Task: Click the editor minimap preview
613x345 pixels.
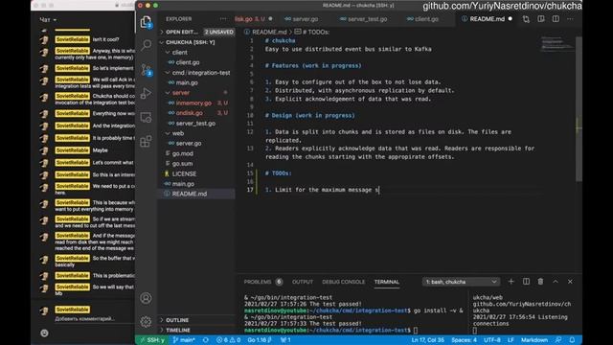Action: click(556, 44)
